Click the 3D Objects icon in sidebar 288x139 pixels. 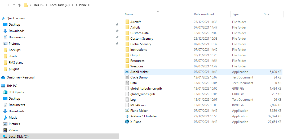tap(5, 92)
